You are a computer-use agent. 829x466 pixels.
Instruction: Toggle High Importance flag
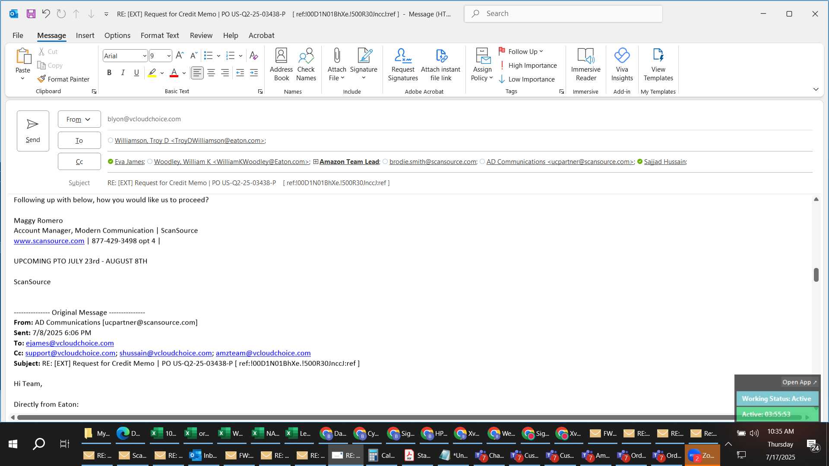[x=528, y=65]
